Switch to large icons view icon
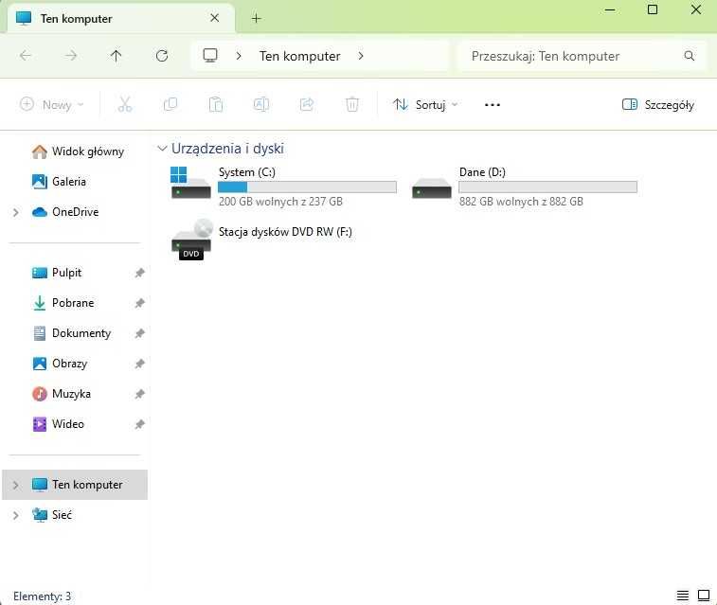Viewport: 717px width, 605px height. [x=704, y=596]
